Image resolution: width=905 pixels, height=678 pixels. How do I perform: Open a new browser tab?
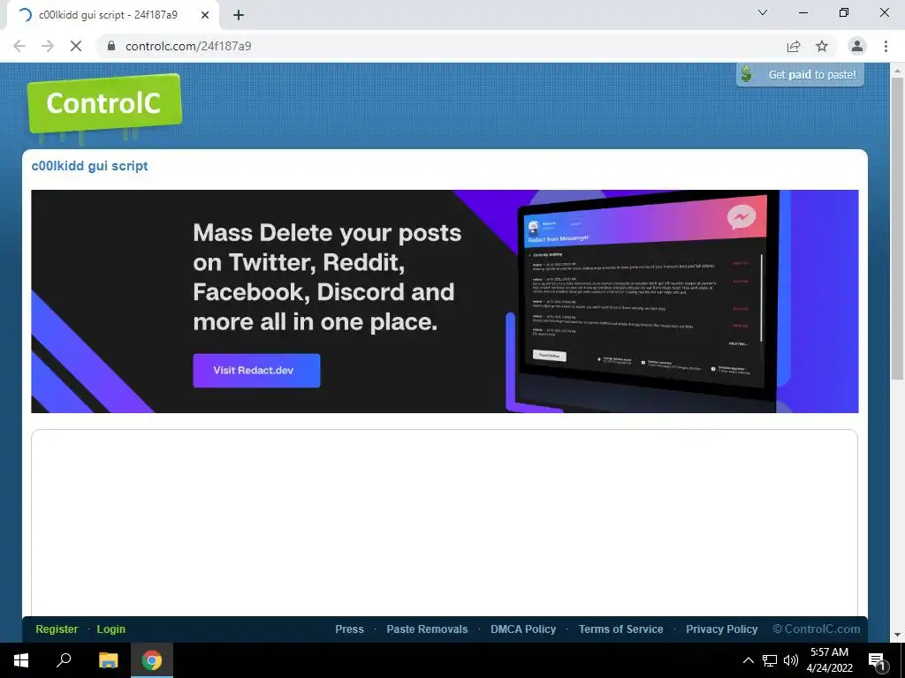coord(239,15)
